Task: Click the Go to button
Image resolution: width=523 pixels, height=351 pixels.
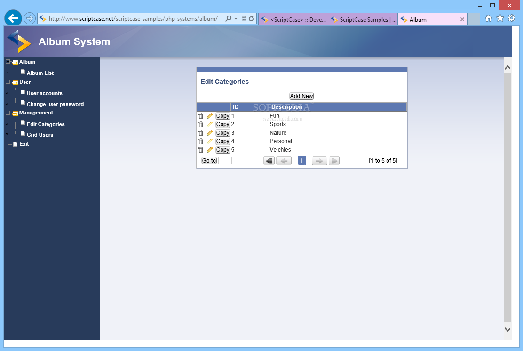Action: (209, 161)
